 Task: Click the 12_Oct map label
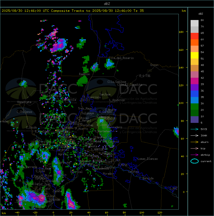pos(116,160)
